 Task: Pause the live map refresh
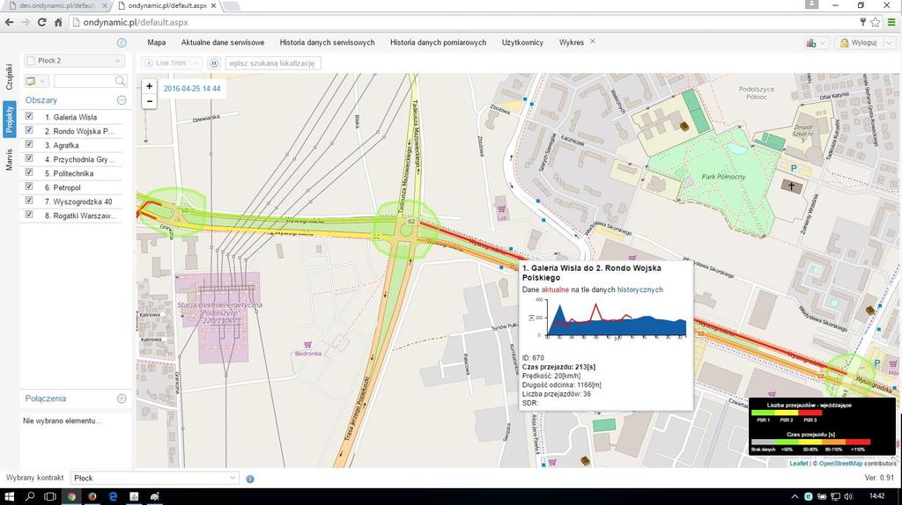(213, 63)
